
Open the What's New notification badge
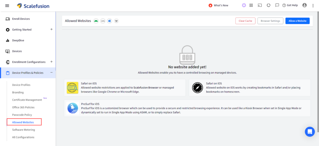click(x=210, y=6)
